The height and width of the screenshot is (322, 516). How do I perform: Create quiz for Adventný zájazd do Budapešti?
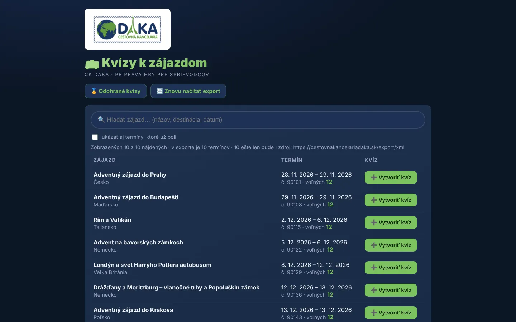coord(391,200)
